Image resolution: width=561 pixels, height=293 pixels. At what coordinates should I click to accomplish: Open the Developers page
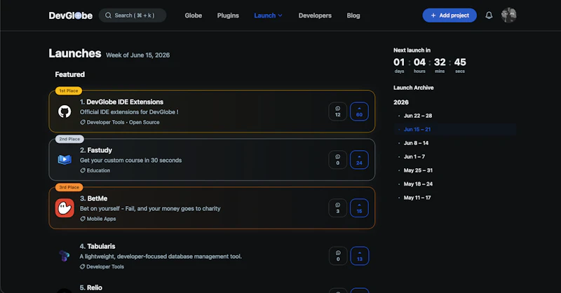[x=315, y=15]
